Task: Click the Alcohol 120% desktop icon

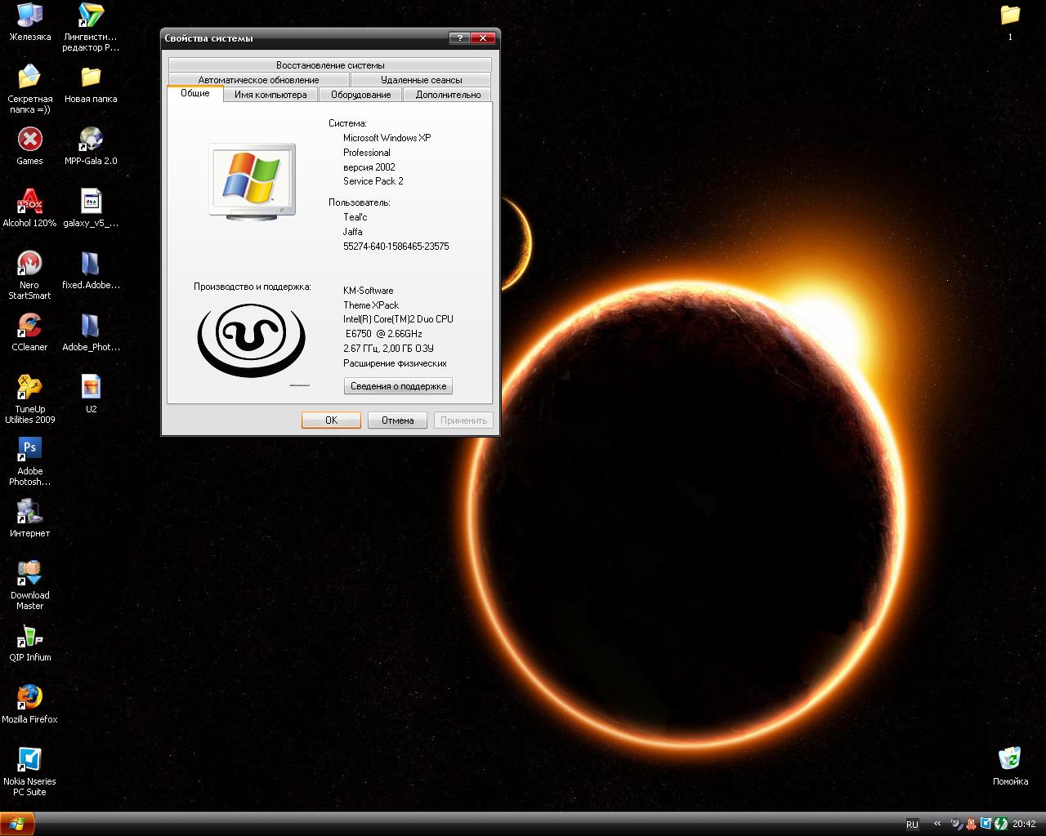Action: (x=29, y=201)
